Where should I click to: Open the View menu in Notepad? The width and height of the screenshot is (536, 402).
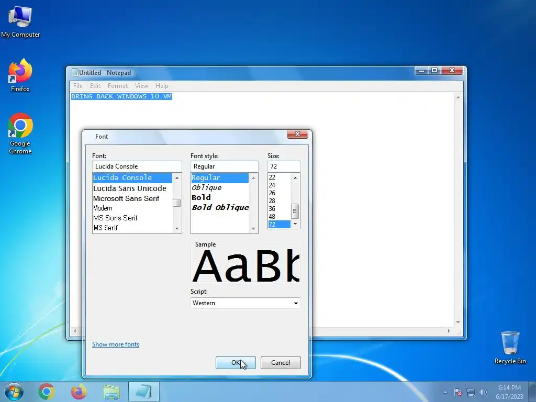141,86
